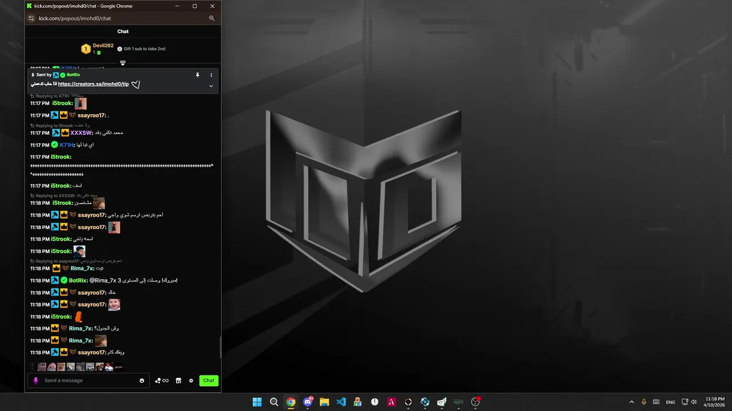
Task: Click BotRix username in level-up message
Action: click(78, 280)
